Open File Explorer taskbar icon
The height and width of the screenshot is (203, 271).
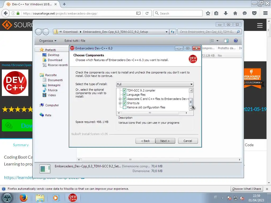click(x=40, y=198)
